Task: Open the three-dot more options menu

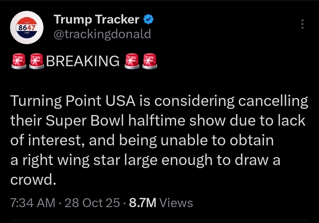Action: coord(302,24)
